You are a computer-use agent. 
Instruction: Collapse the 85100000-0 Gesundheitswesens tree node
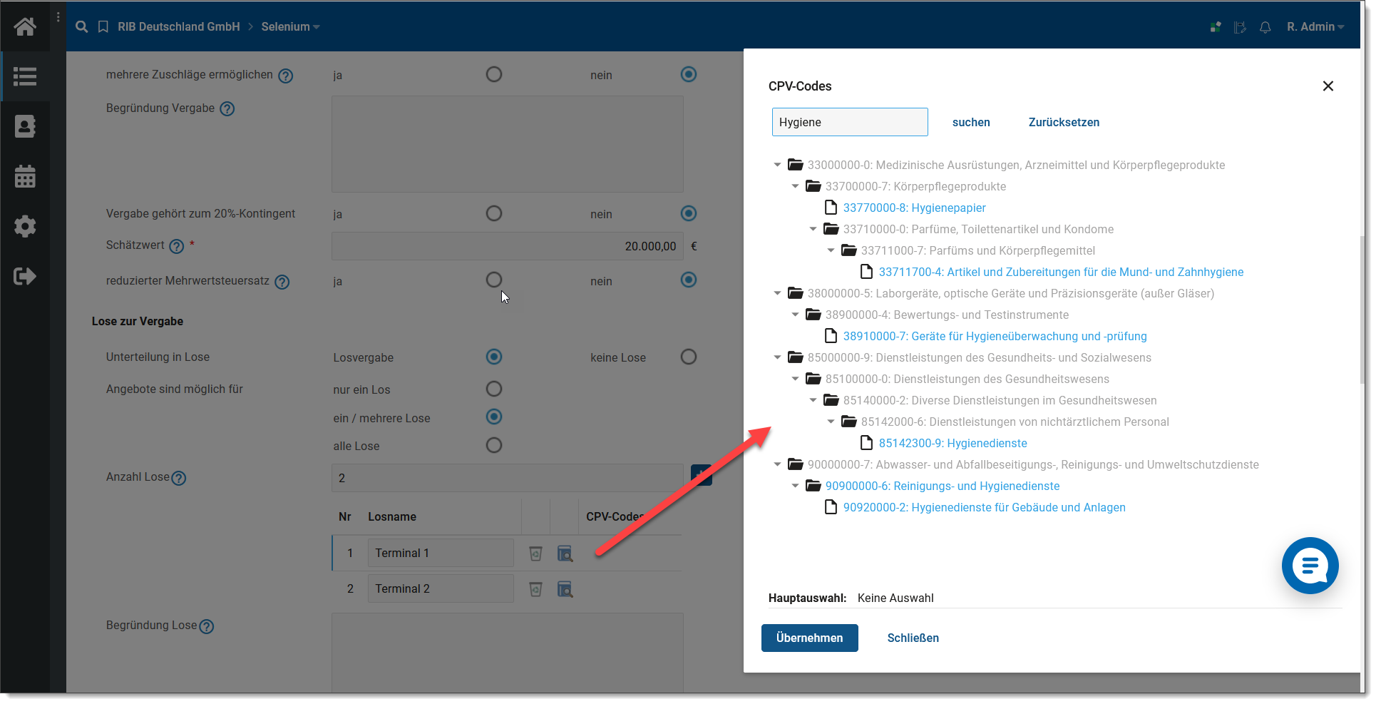coord(795,379)
